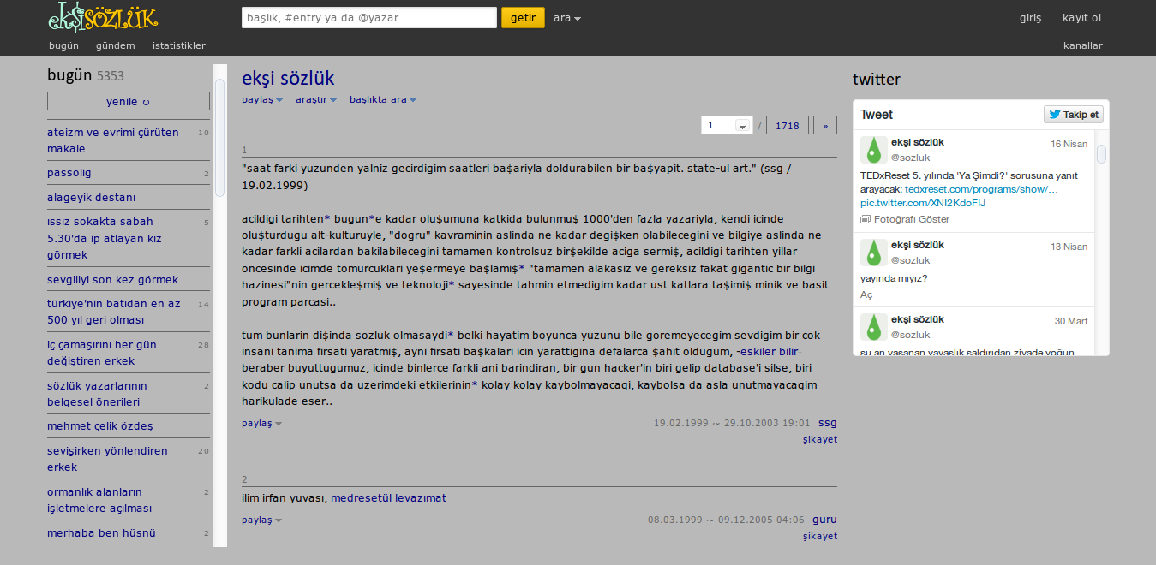Click şikayet under guru's entry
The height and width of the screenshot is (565, 1156).
click(x=820, y=536)
